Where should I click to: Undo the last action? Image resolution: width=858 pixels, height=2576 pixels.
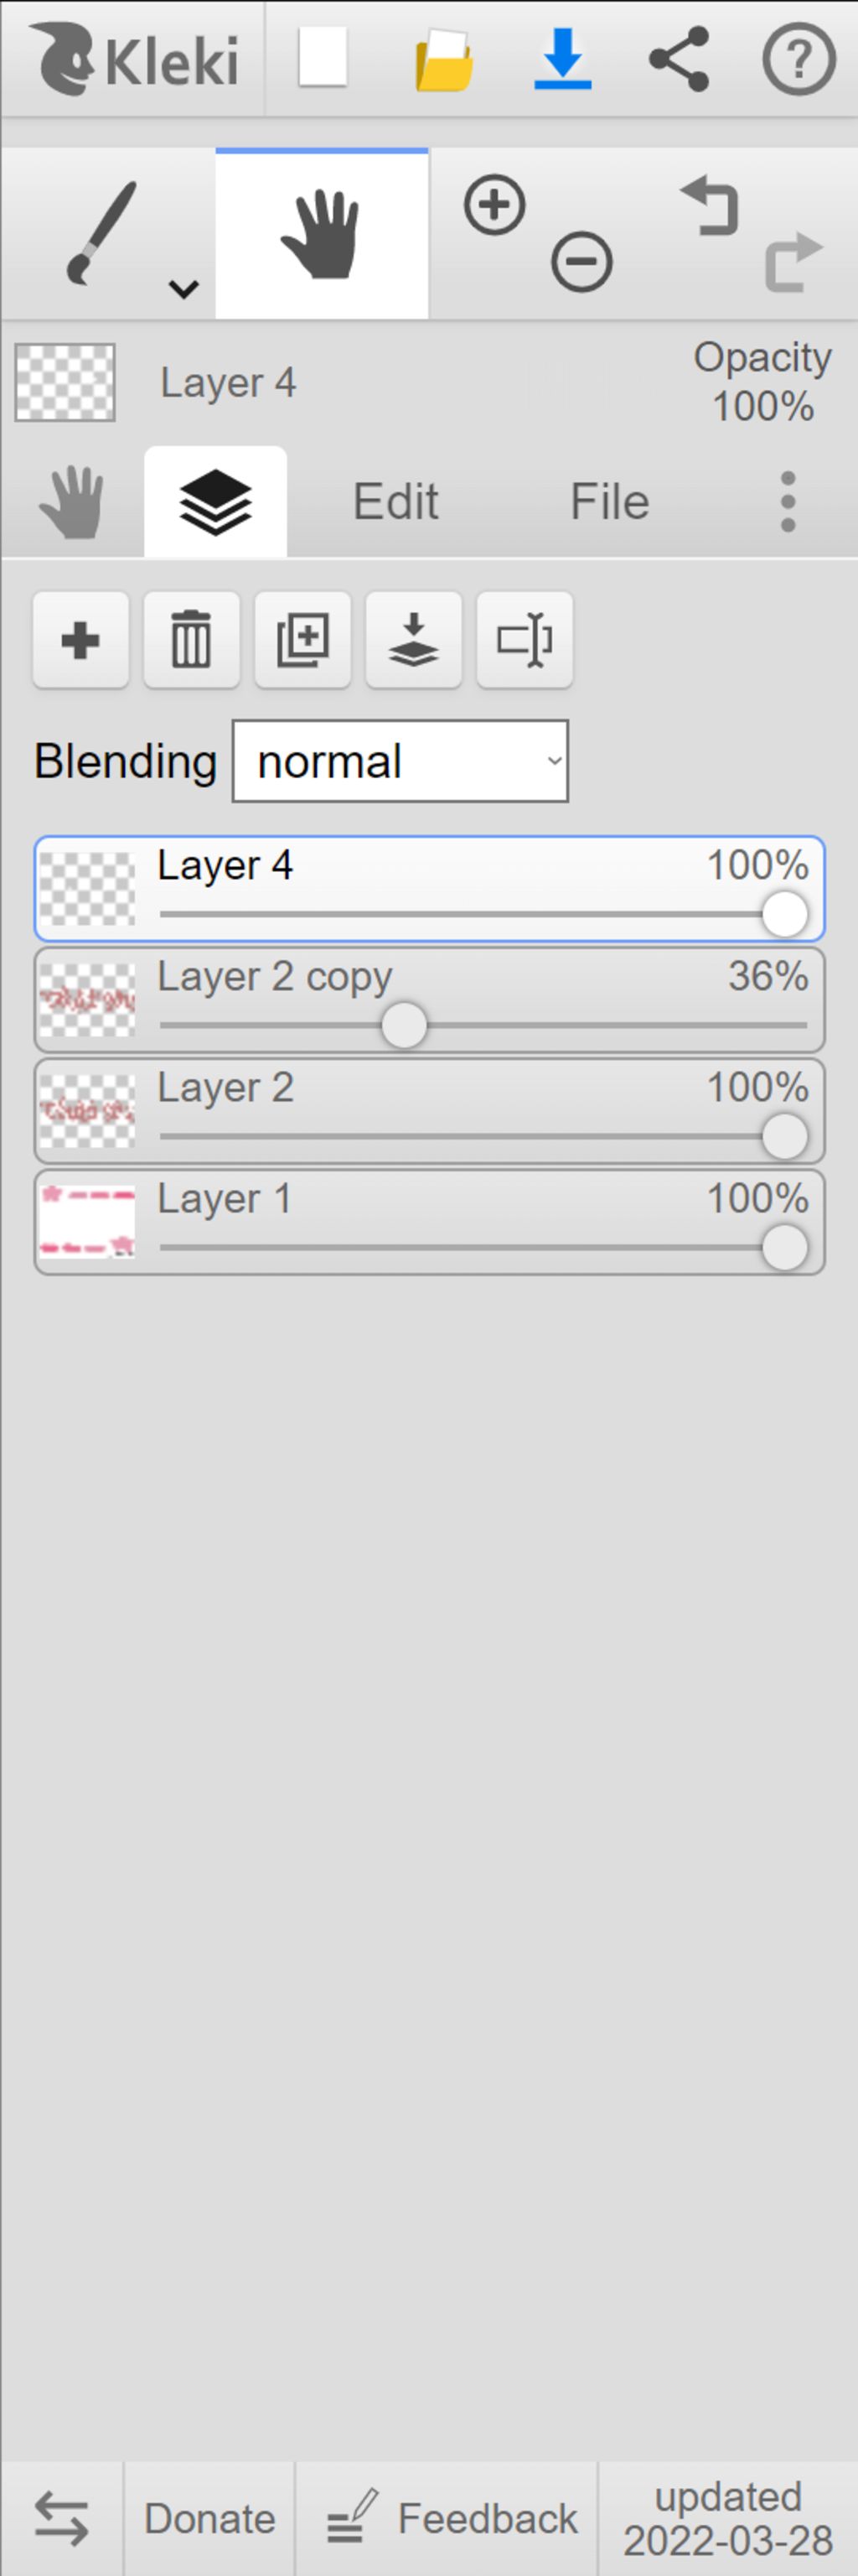pyautogui.click(x=709, y=206)
